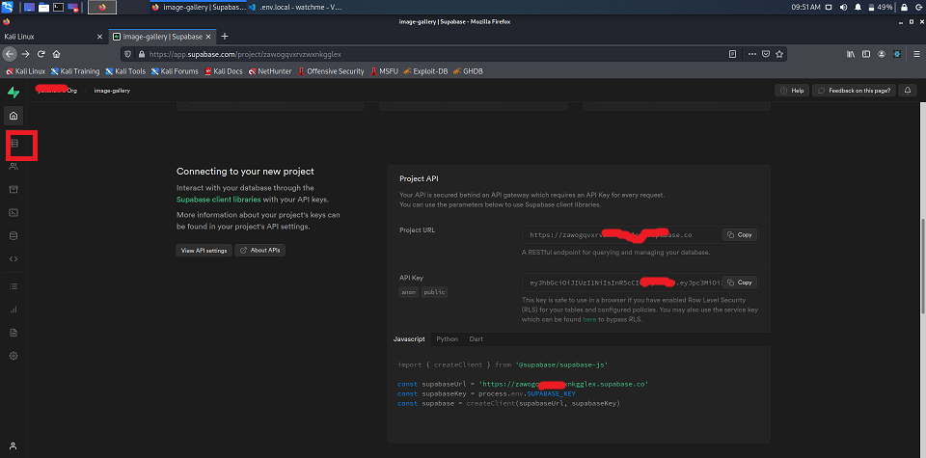Open the blue extension icon in toolbar
This screenshot has height=458, width=926.
[897, 54]
